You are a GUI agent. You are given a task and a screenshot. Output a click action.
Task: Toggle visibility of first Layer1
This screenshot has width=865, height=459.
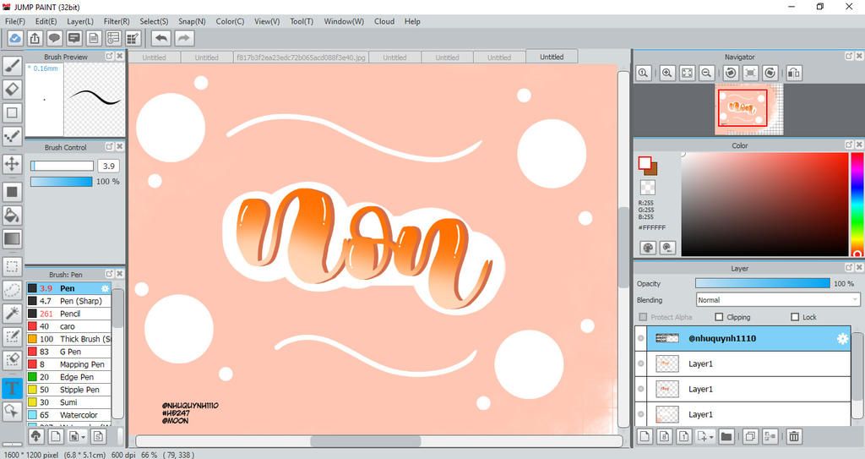coord(641,363)
